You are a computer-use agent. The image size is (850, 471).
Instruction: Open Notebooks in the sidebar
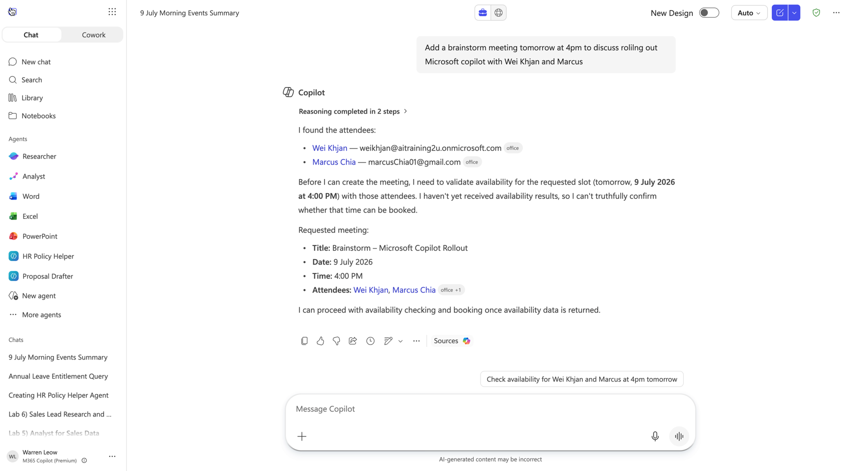(63, 115)
